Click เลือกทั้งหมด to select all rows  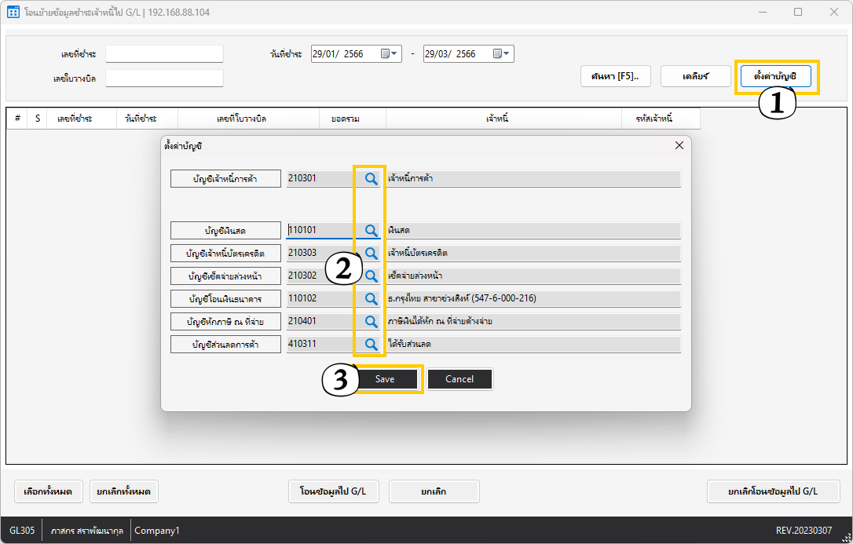click(48, 491)
